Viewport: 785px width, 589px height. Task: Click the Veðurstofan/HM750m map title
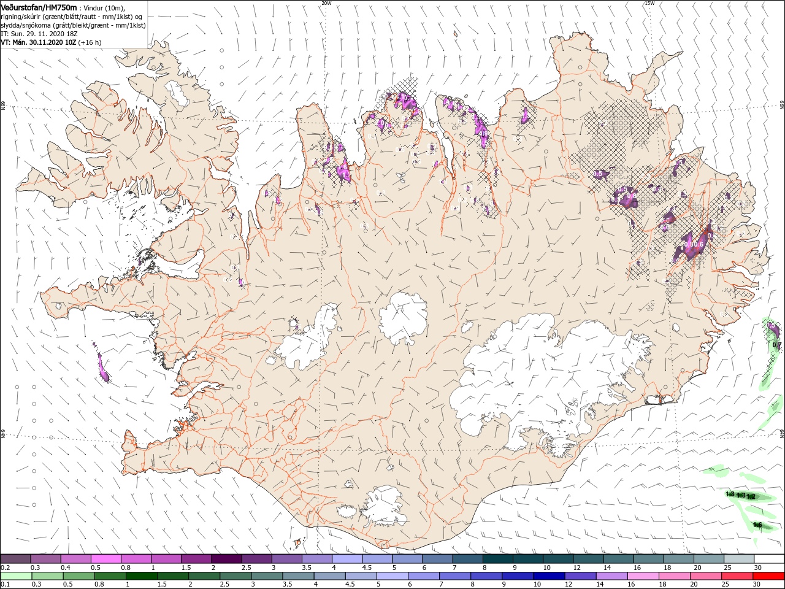point(39,7)
